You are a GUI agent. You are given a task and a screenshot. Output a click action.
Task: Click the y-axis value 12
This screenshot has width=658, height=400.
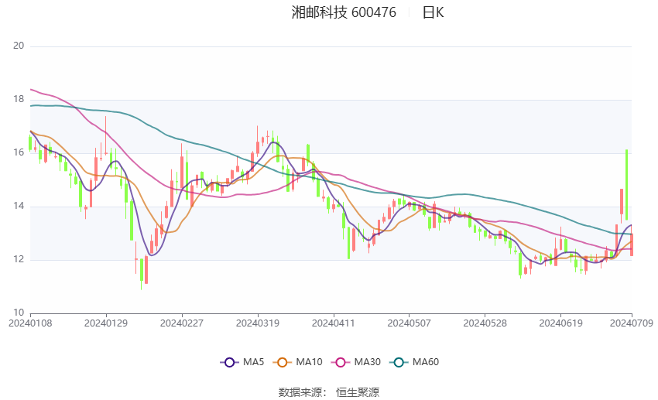coord(19,260)
